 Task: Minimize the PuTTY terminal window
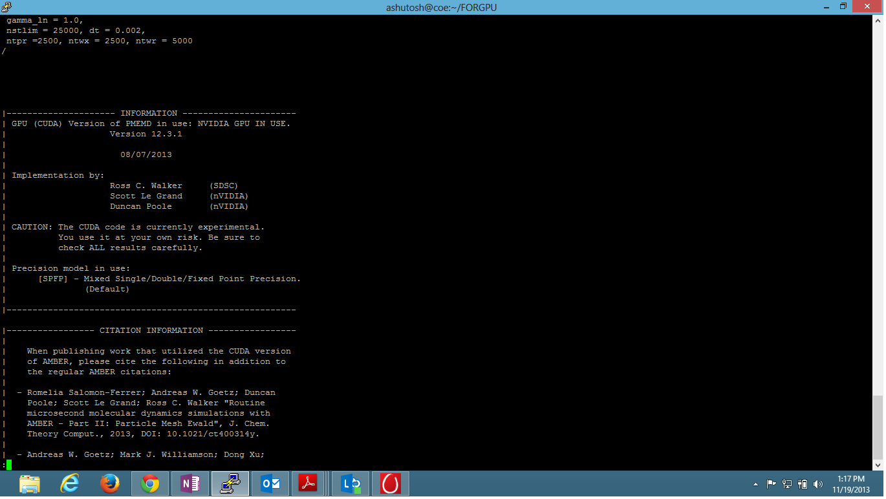822,6
